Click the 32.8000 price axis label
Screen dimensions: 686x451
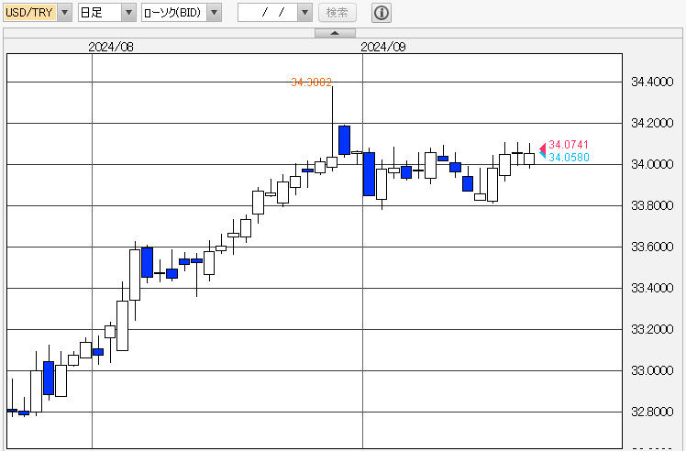(x=652, y=412)
